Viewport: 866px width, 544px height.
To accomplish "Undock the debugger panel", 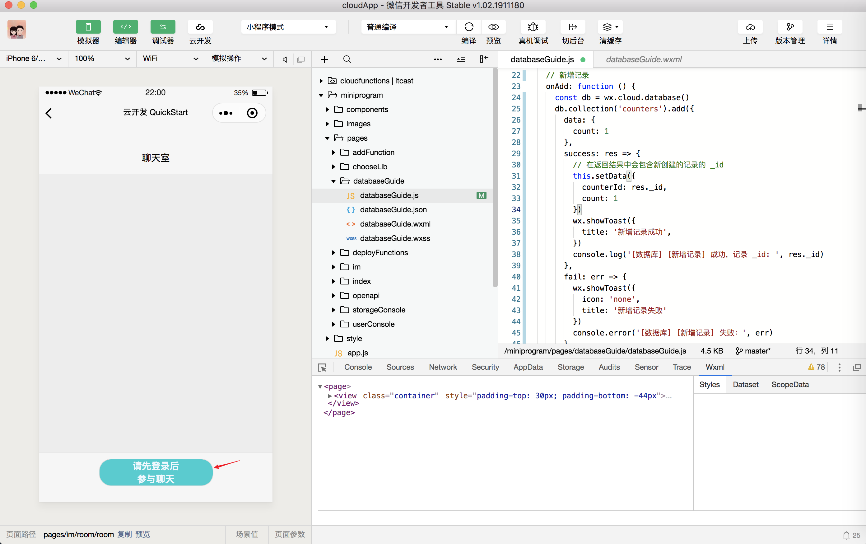I will 857,367.
